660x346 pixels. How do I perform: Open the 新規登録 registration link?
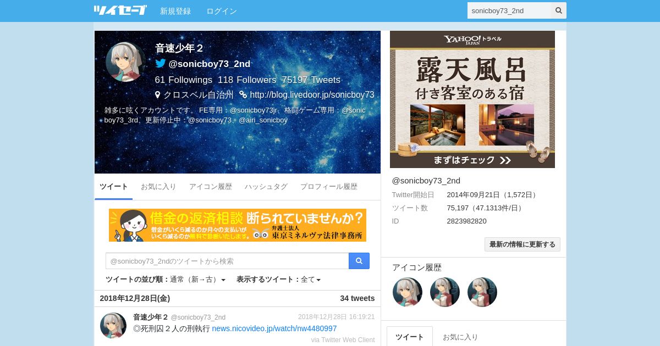click(175, 11)
